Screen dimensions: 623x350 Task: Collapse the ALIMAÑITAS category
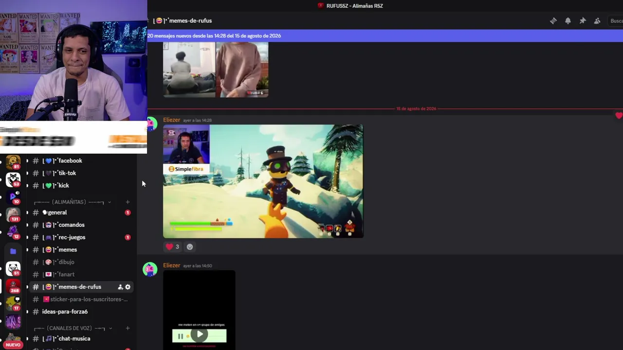click(72, 202)
